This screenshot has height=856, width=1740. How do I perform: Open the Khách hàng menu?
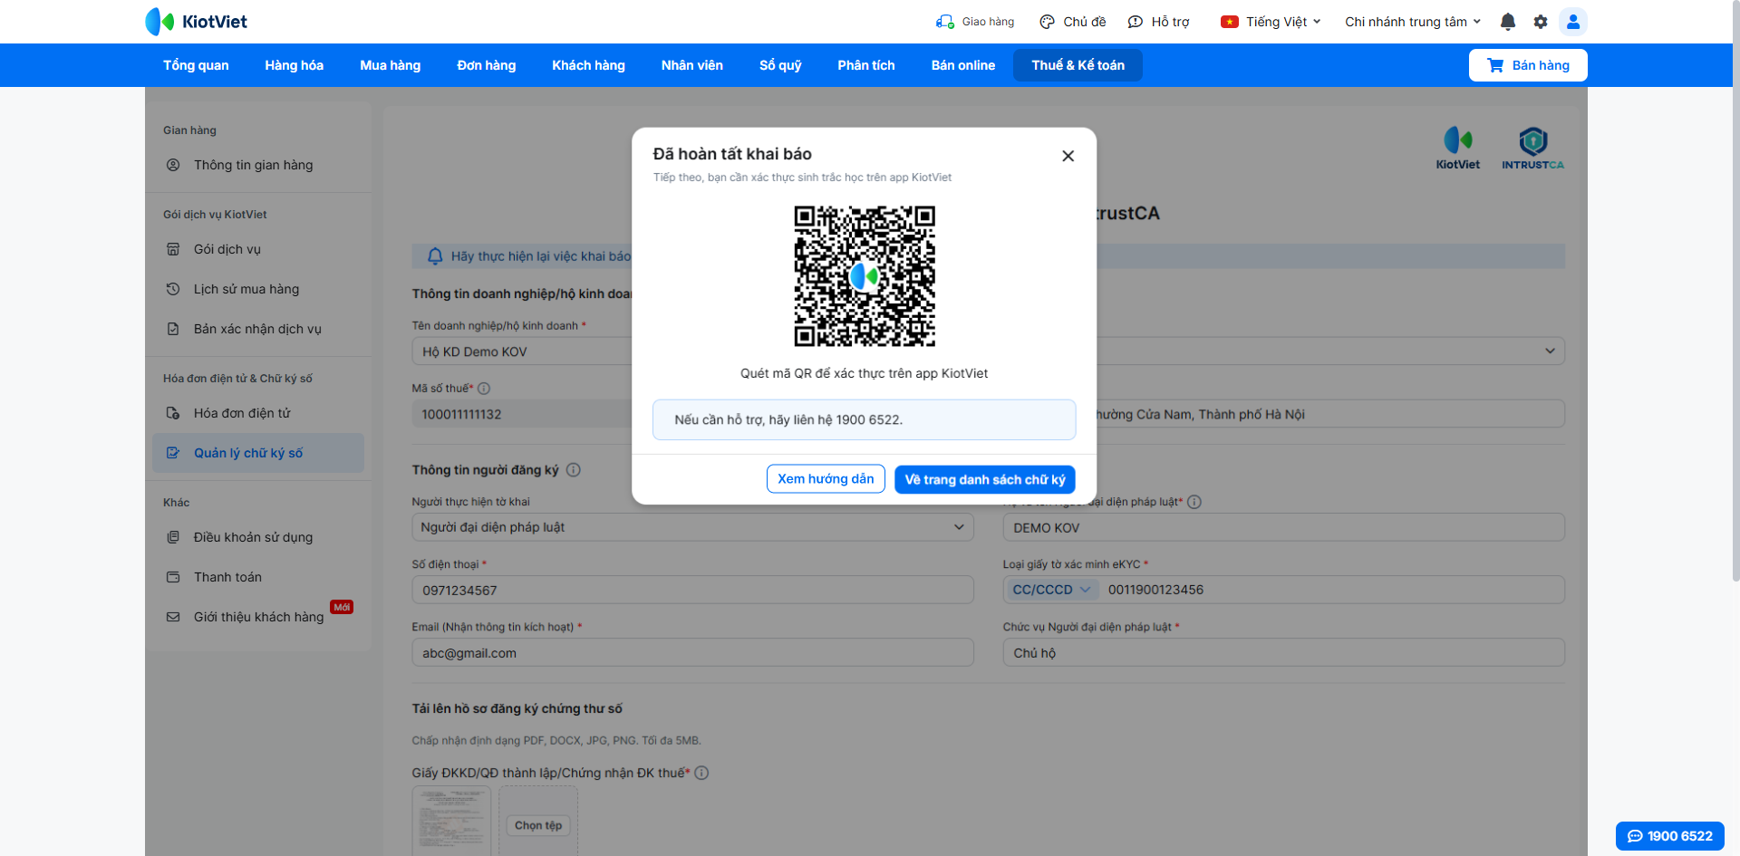point(589,65)
